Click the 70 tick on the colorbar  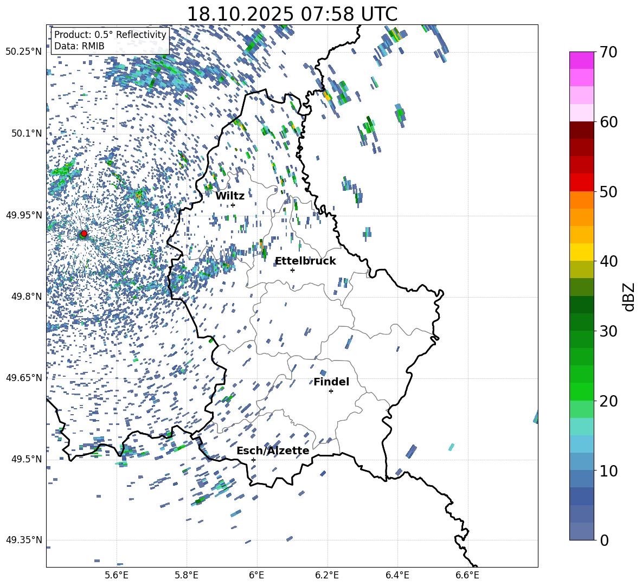(608, 53)
